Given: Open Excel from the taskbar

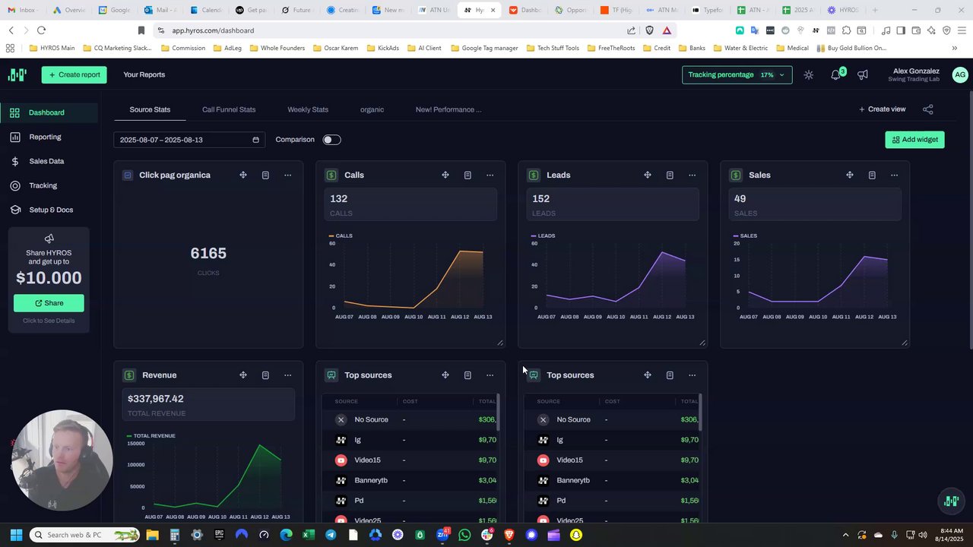Looking at the screenshot, I should click(308, 535).
